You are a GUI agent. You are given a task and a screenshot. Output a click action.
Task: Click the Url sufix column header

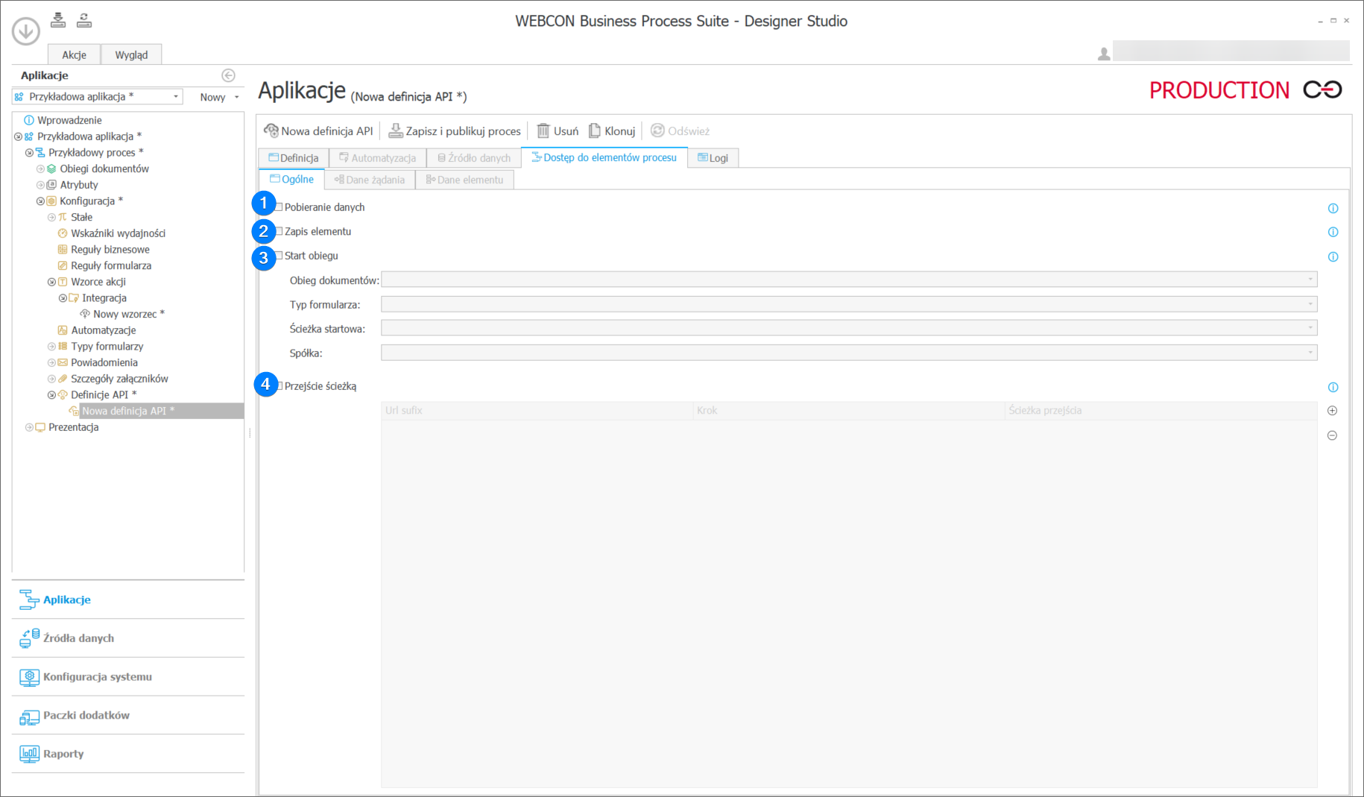click(537, 411)
